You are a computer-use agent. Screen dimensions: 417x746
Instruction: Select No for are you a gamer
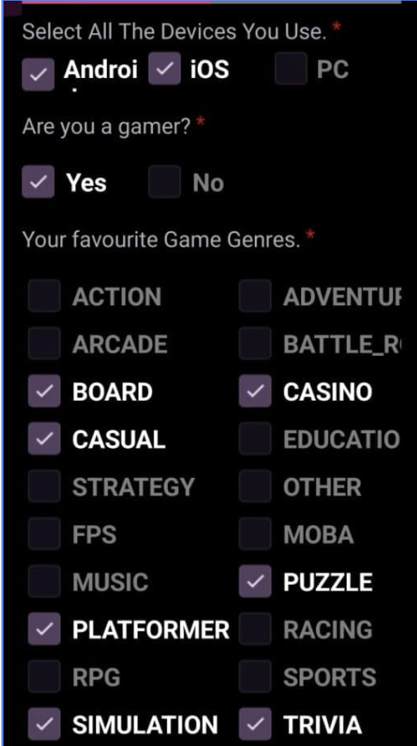tap(164, 181)
